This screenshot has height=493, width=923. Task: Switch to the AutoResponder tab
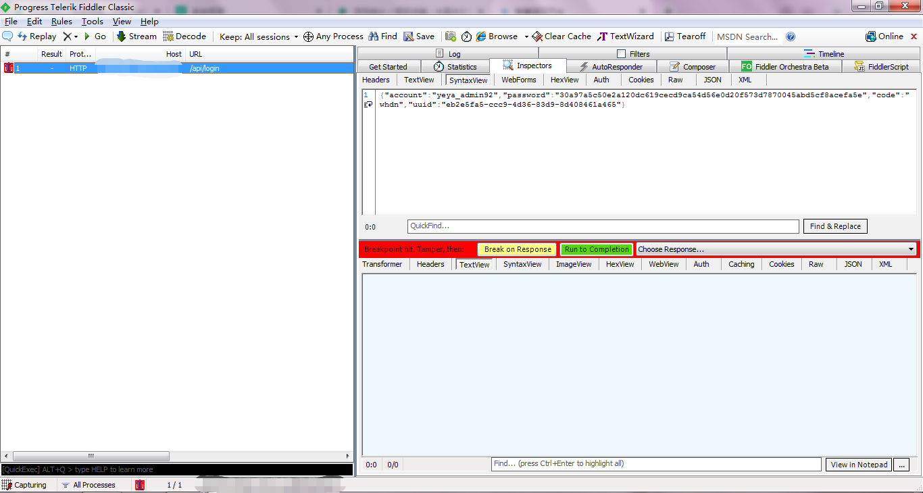[611, 67]
